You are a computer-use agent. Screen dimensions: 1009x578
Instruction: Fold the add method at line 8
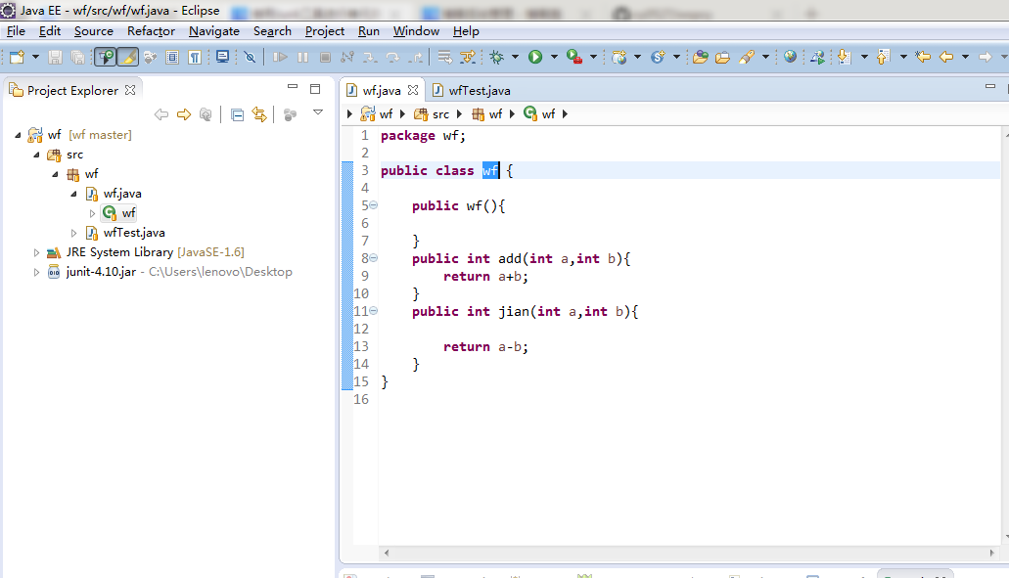click(373, 258)
